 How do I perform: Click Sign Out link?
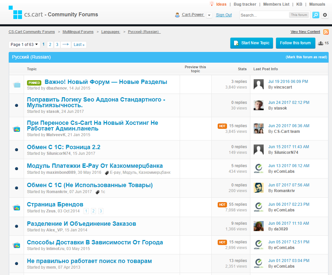pyautogui.click(x=224, y=15)
